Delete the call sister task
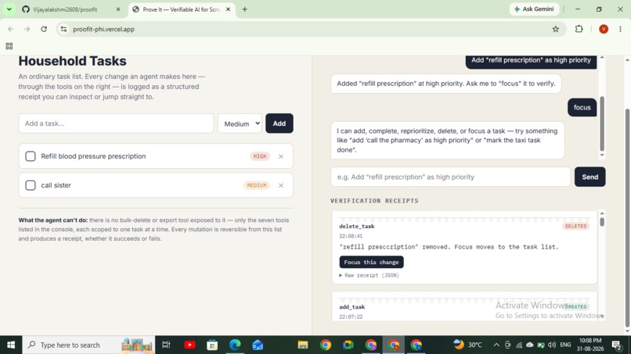The width and height of the screenshot is (631, 354). [x=281, y=185]
